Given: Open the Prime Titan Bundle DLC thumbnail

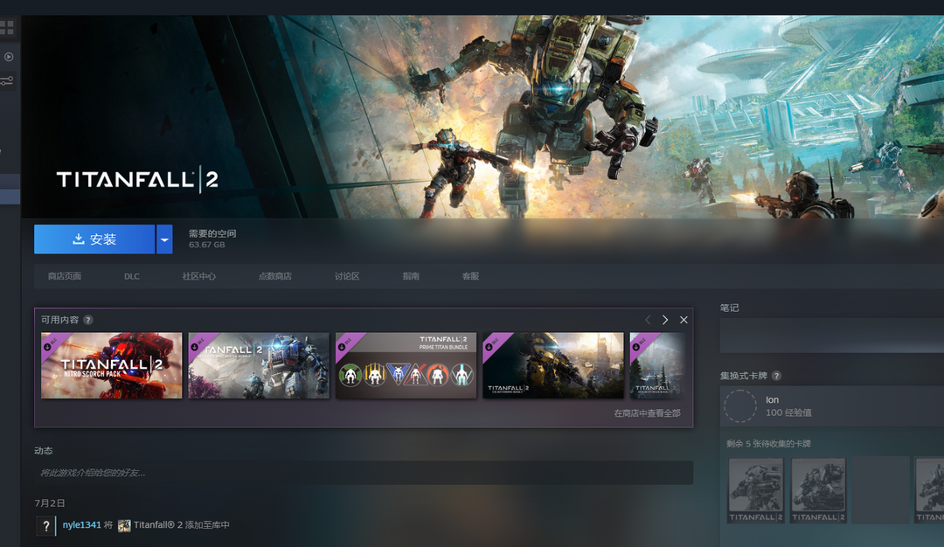Looking at the screenshot, I should (406, 365).
